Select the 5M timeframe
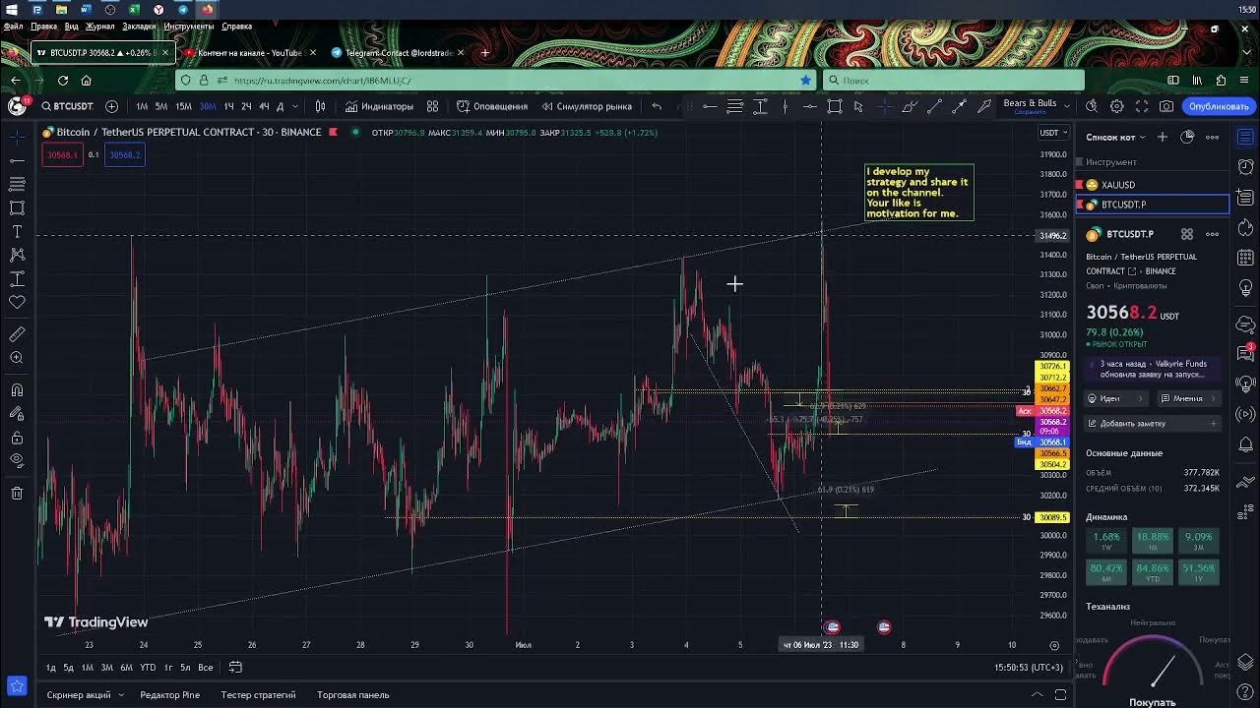Image resolution: width=1260 pixels, height=708 pixels. coord(161,106)
